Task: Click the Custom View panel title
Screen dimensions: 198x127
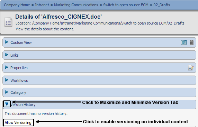Action: 21,42
